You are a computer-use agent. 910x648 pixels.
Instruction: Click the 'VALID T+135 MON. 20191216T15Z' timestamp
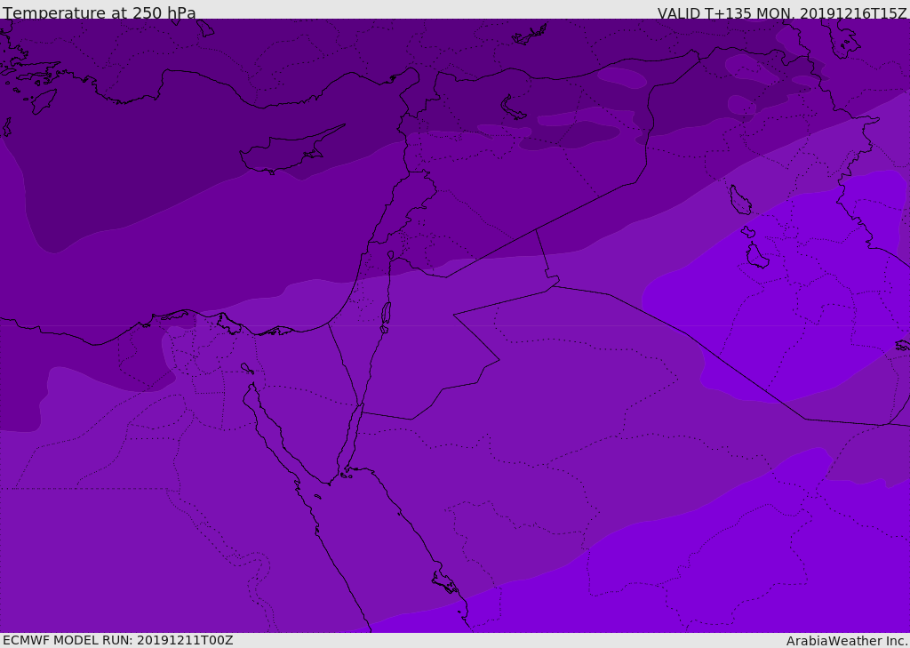pyautogui.click(x=782, y=12)
